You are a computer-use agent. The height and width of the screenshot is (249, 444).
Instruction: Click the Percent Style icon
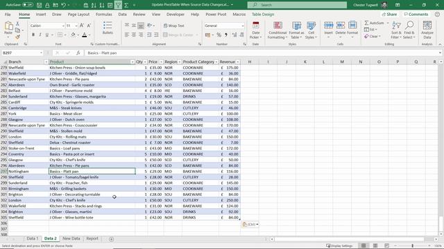pyautogui.click(x=219, y=35)
